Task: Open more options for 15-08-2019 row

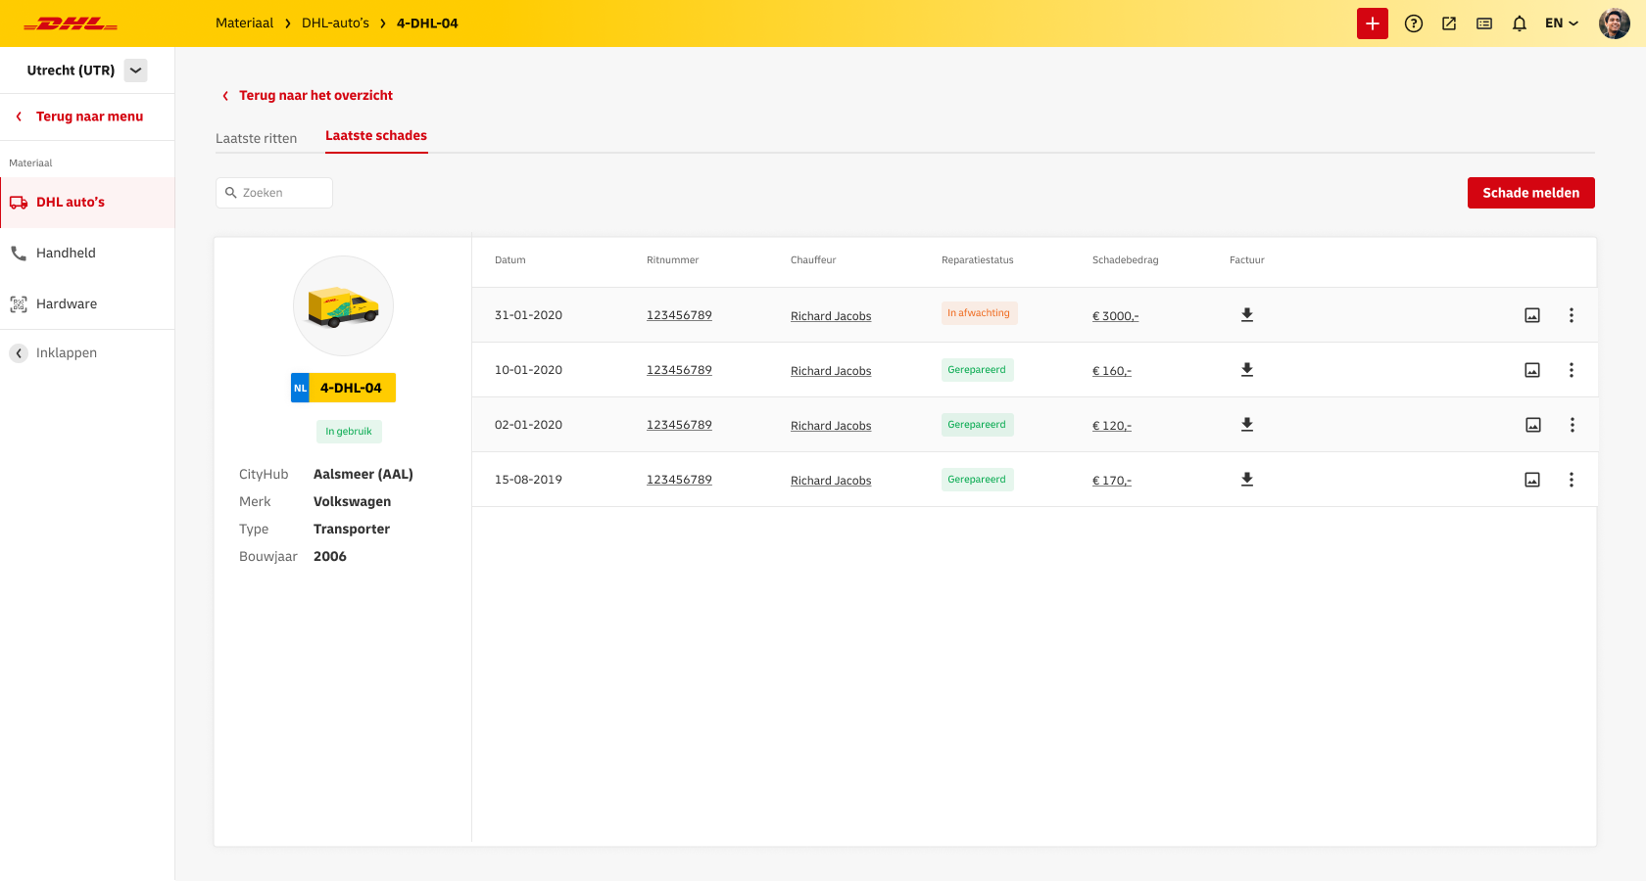Action: click(1572, 480)
